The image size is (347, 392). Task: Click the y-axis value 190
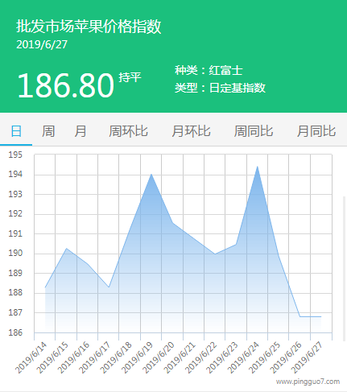click(15, 253)
